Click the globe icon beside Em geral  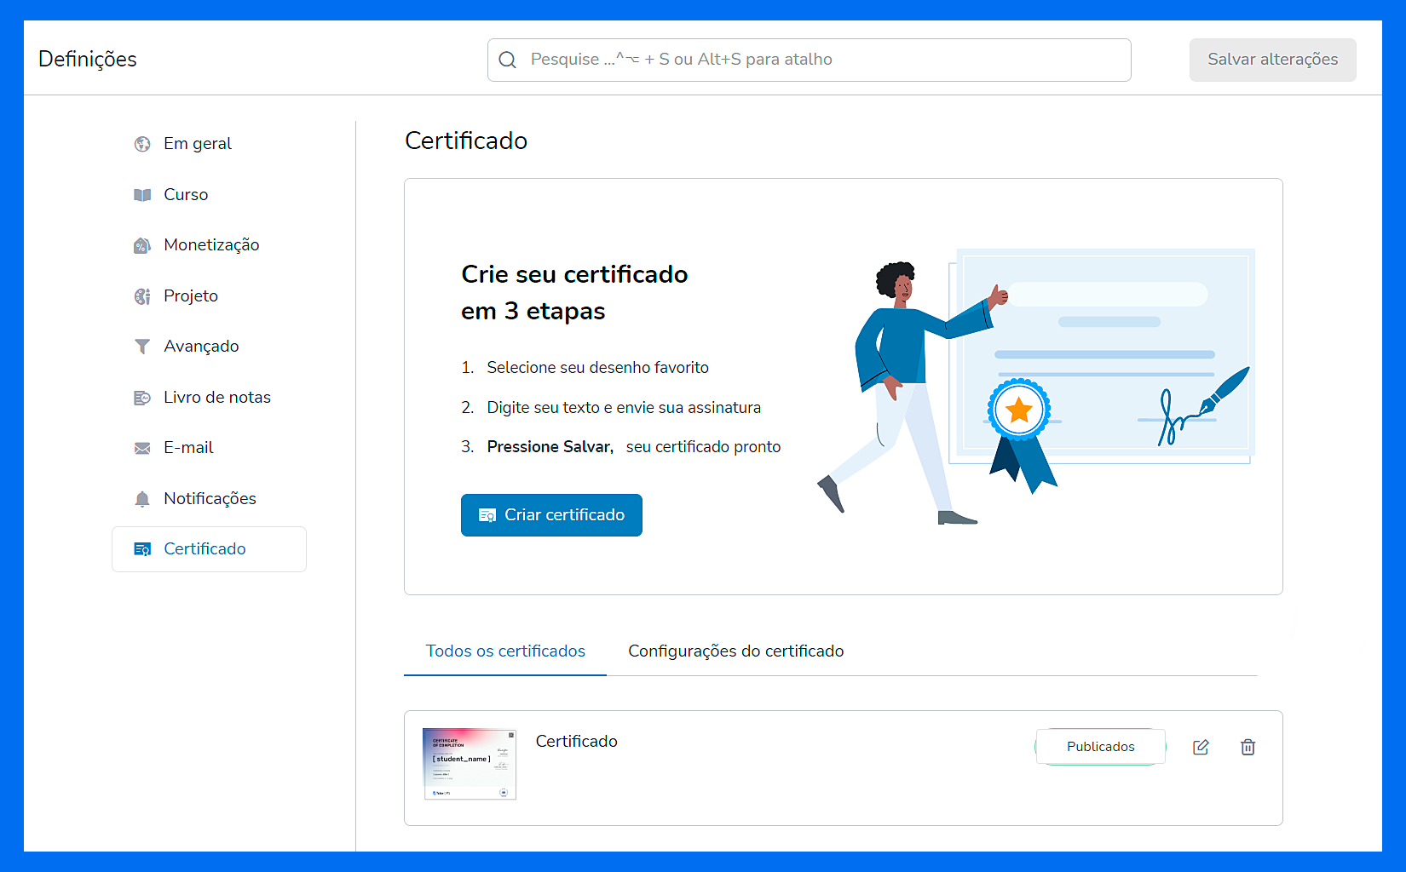[142, 144]
